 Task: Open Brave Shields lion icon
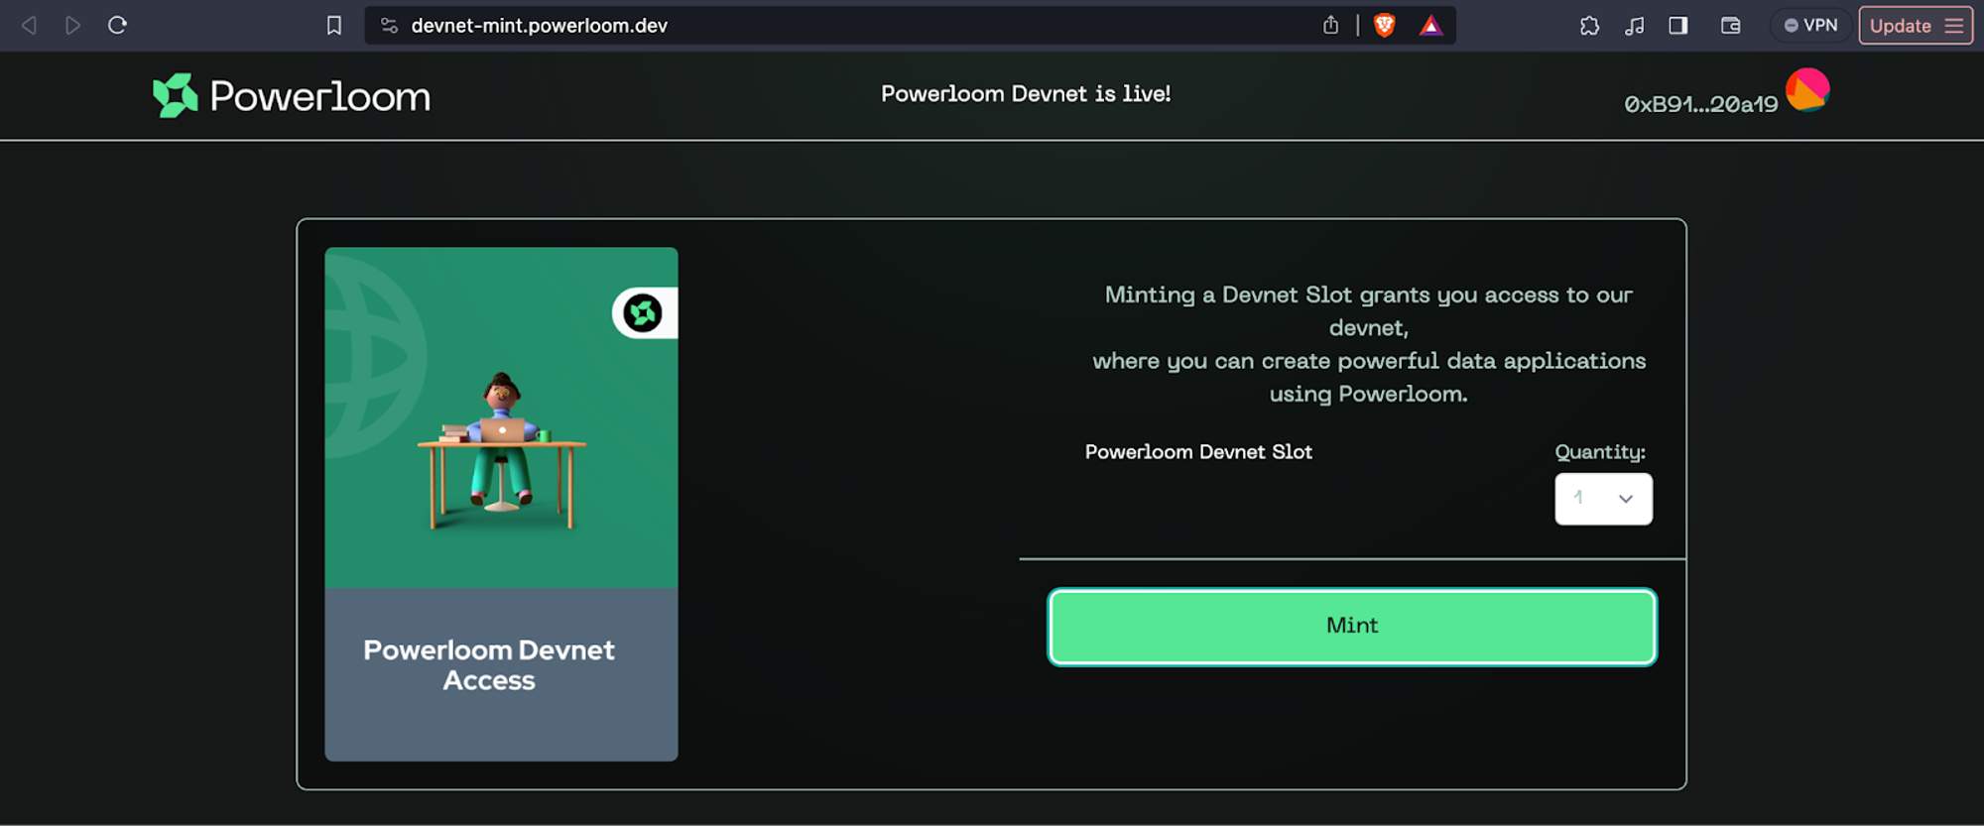click(x=1384, y=26)
